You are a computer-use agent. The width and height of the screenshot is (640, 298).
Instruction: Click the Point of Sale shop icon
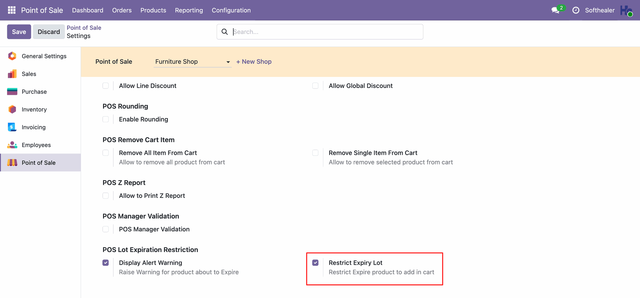pos(12,162)
